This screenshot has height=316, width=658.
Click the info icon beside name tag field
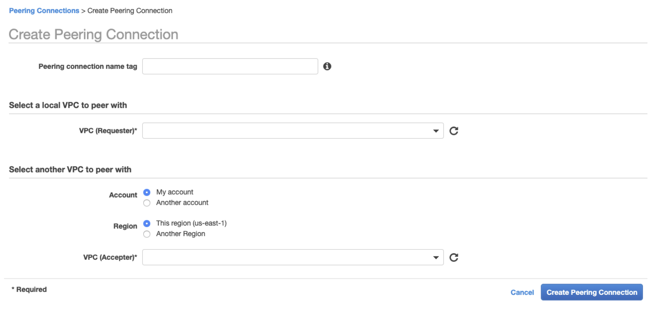pos(327,66)
